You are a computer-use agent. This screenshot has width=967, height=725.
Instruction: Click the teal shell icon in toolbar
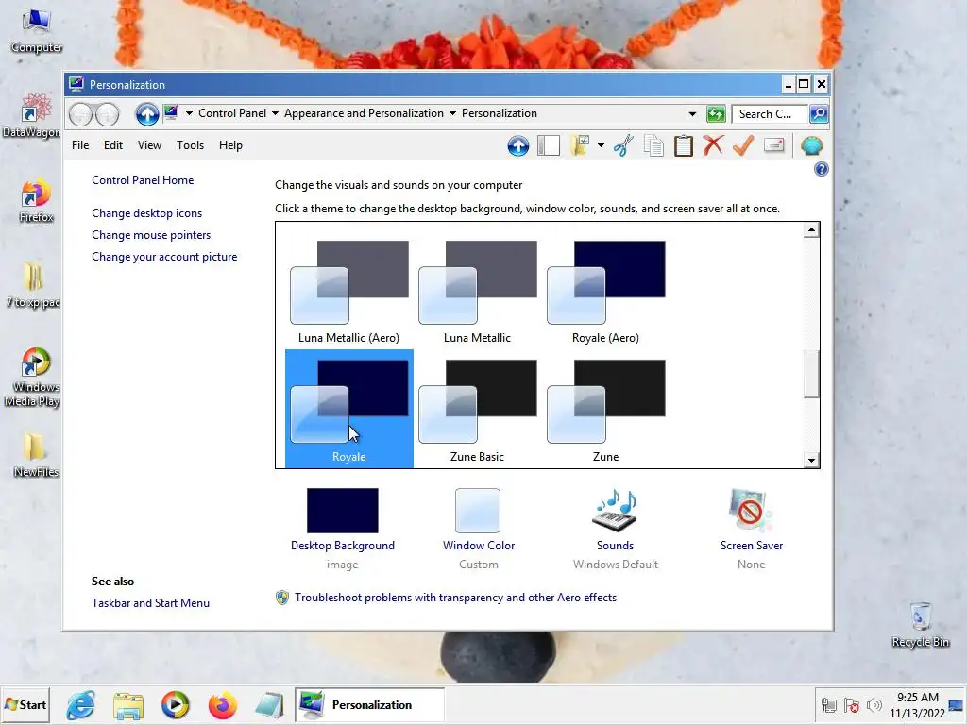[811, 146]
